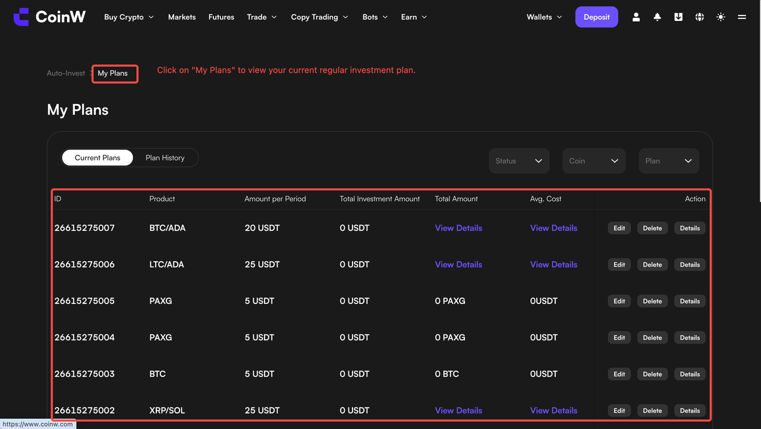The height and width of the screenshot is (429, 761).
Task: Delete the BTC/ADA plan
Action: (652, 228)
